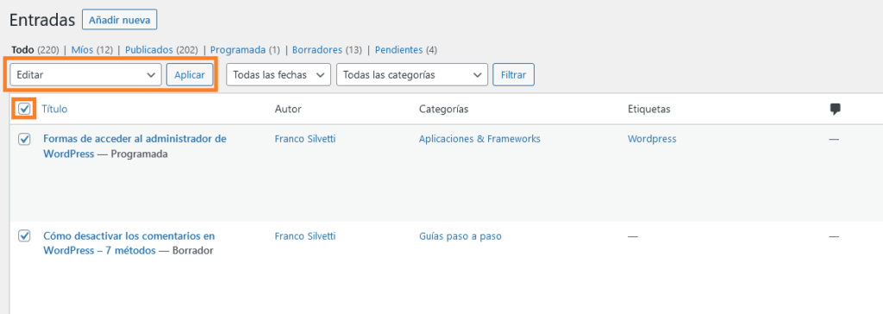
Task: Click the 'Categorías' column header
Action: 444,109
